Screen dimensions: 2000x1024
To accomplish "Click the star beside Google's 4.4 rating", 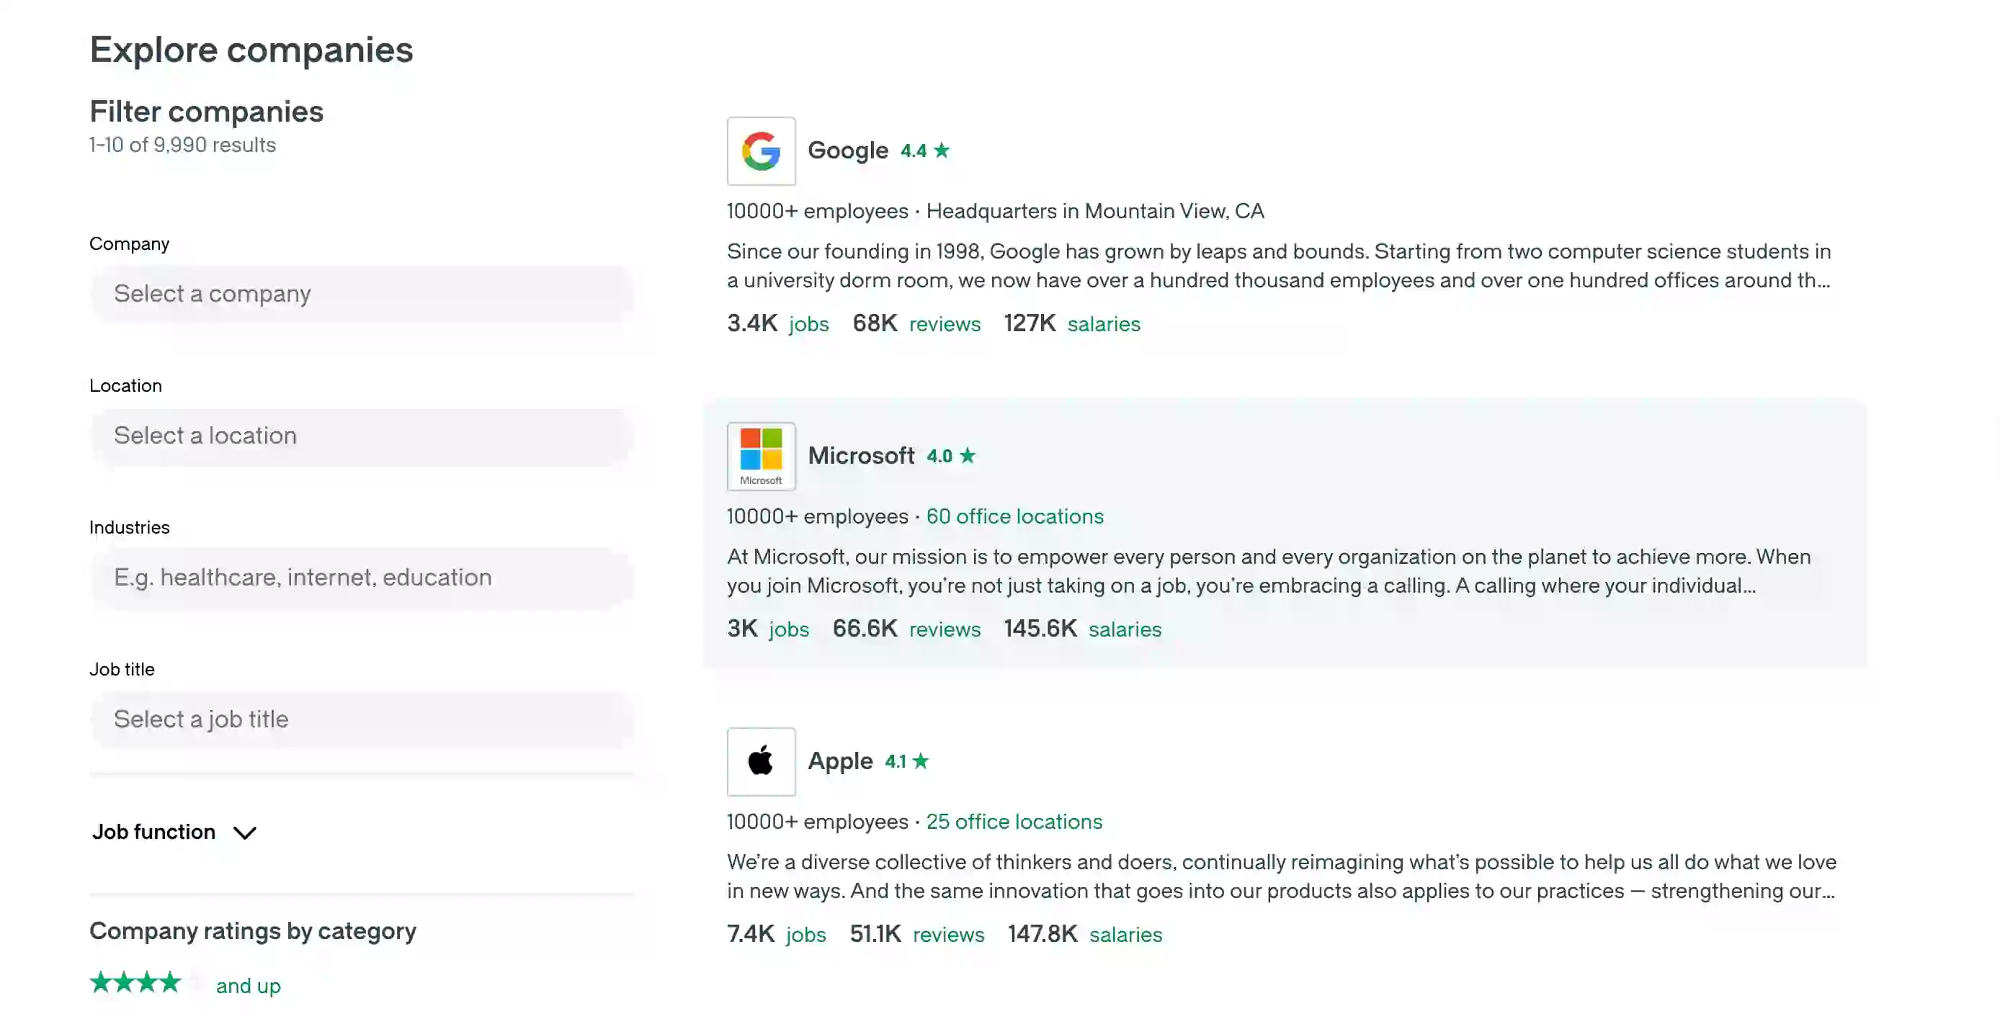I will pyautogui.click(x=942, y=150).
